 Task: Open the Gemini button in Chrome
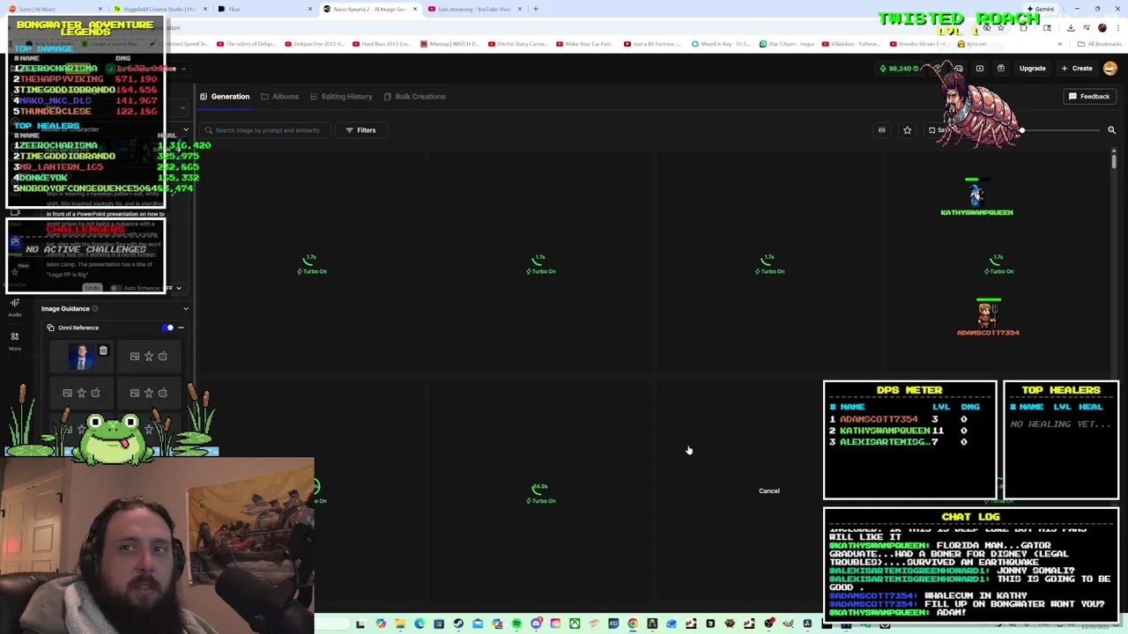tap(1040, 9)
